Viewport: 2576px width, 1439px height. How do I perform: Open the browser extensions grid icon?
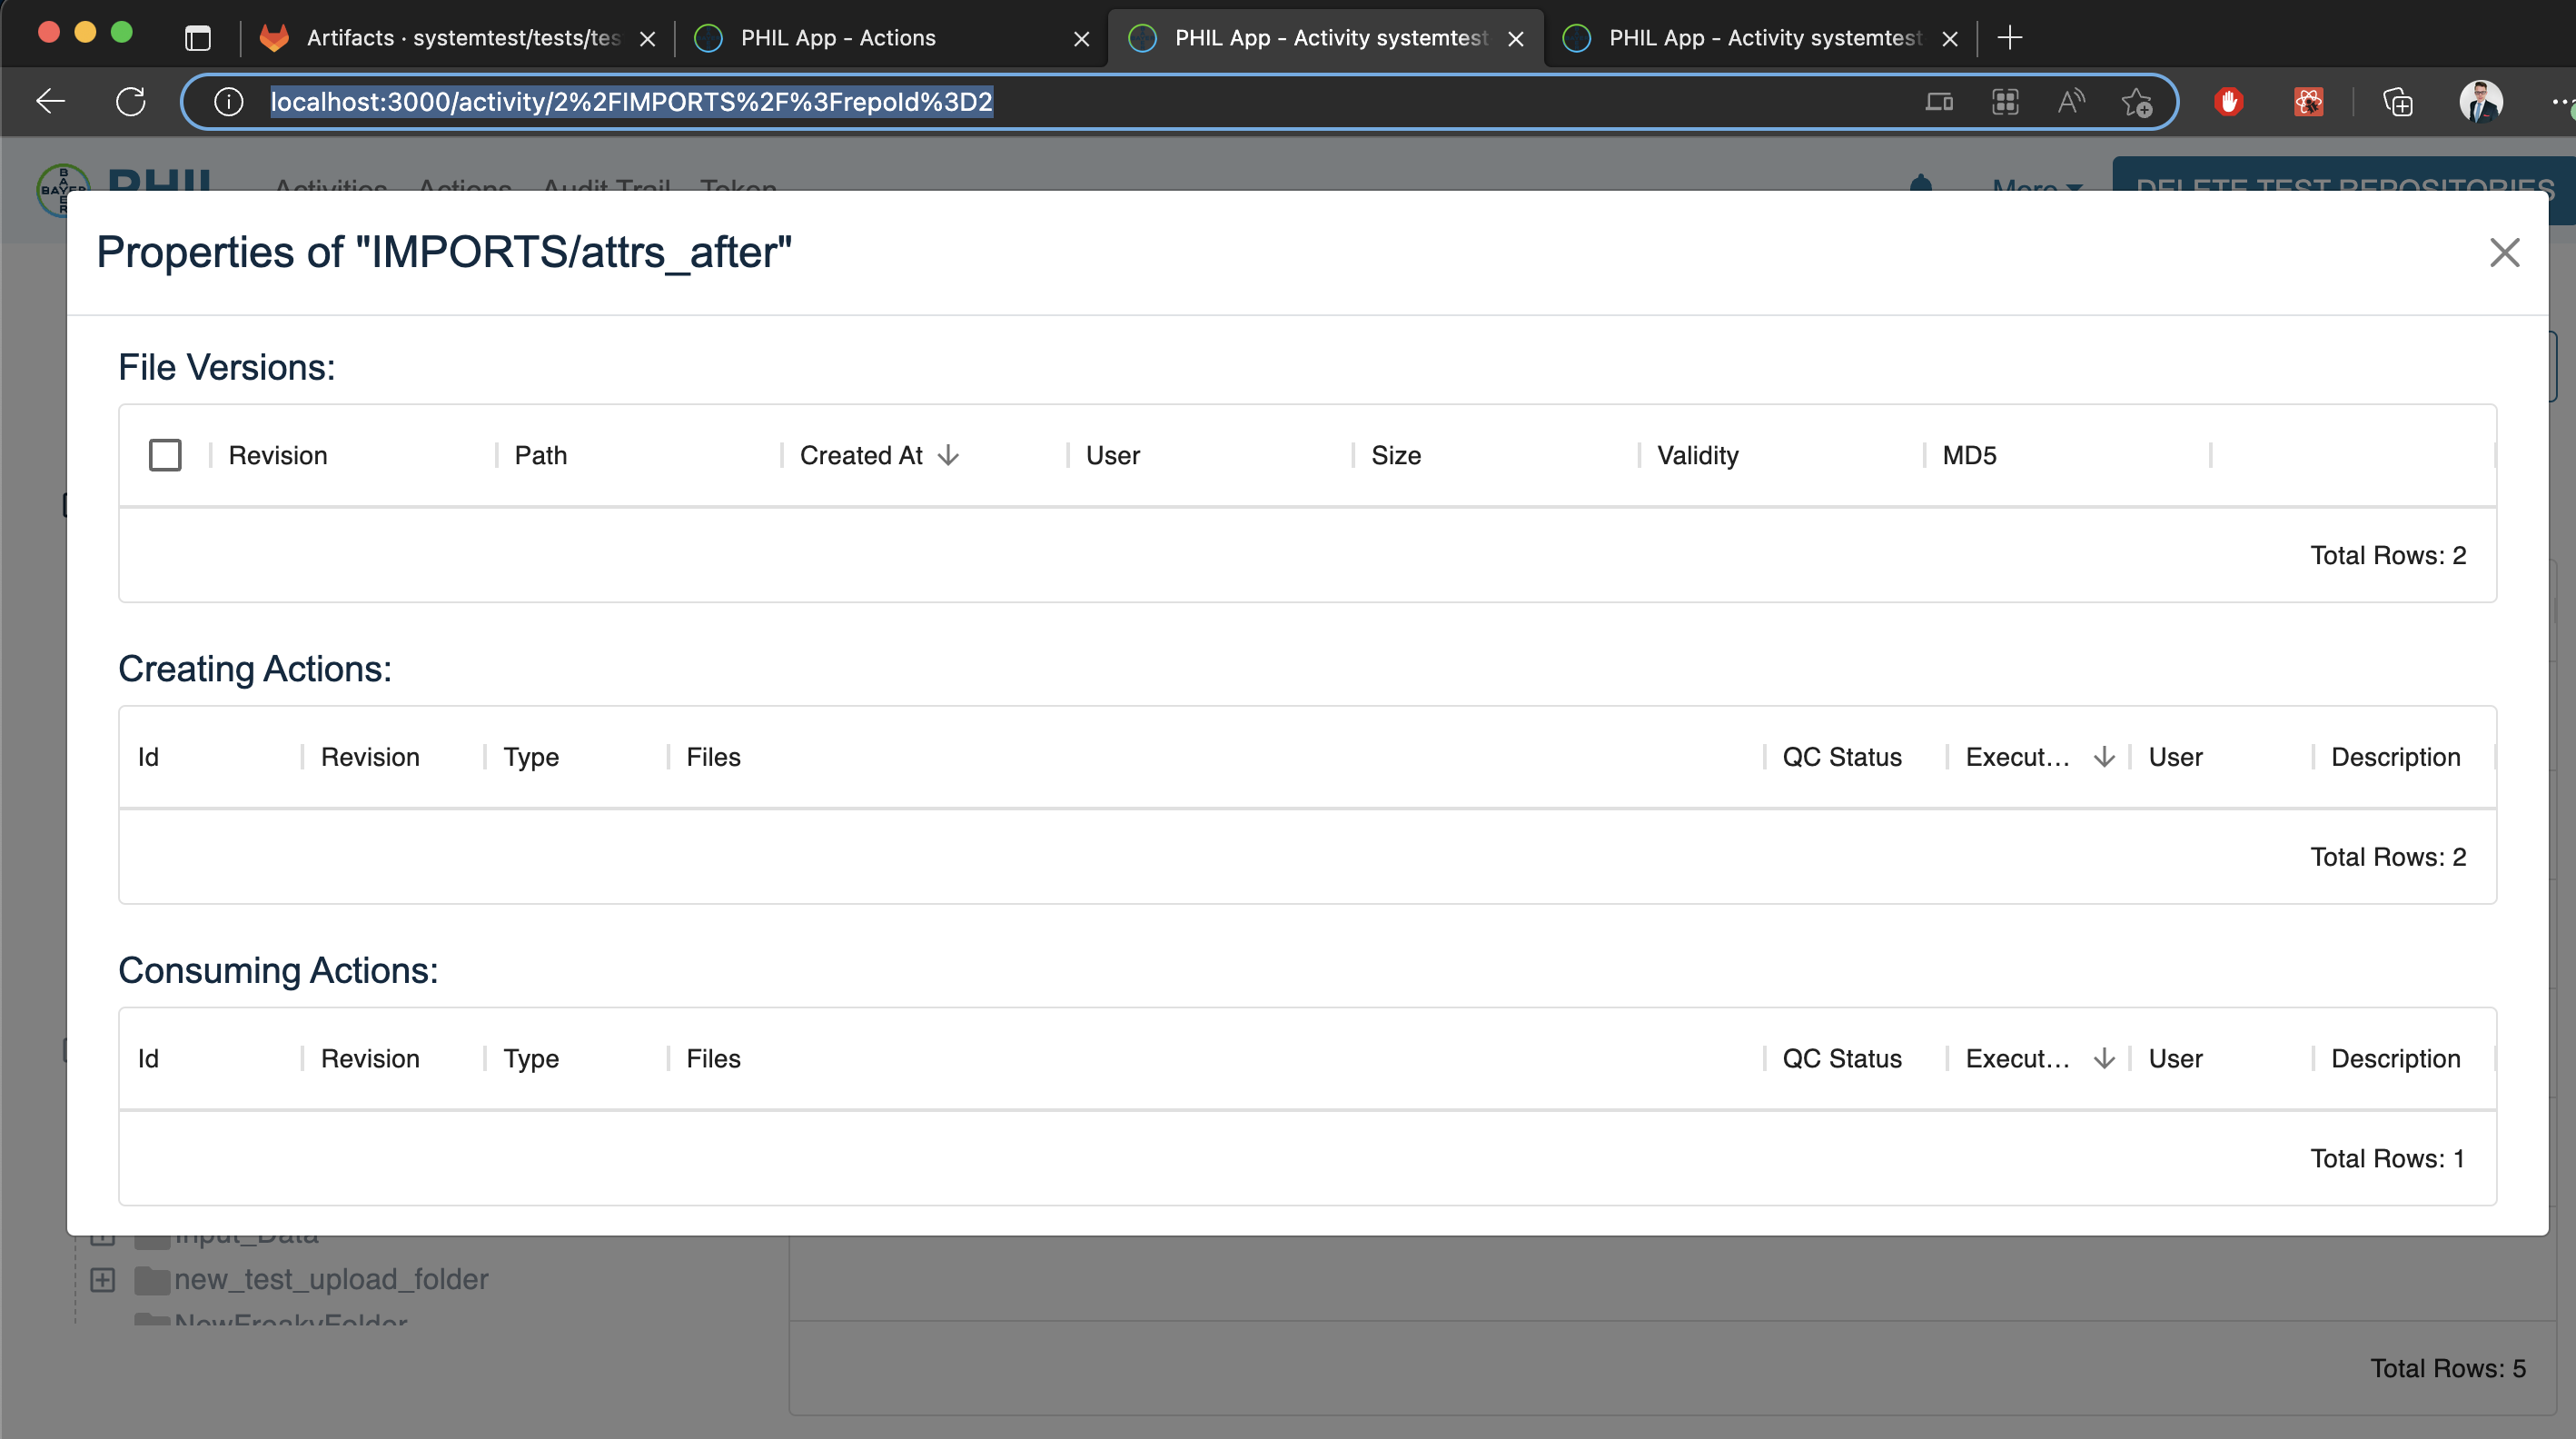click(x=2005, y=102)
